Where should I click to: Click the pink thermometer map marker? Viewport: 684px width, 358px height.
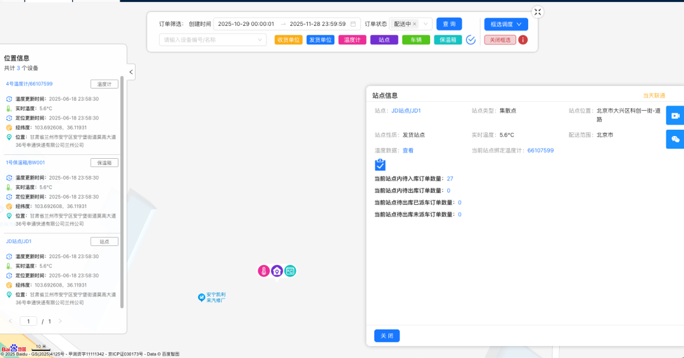pos(263,271)
